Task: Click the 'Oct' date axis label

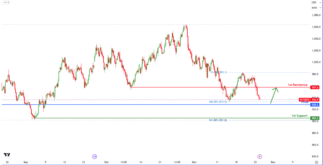Action: [106, 162]
